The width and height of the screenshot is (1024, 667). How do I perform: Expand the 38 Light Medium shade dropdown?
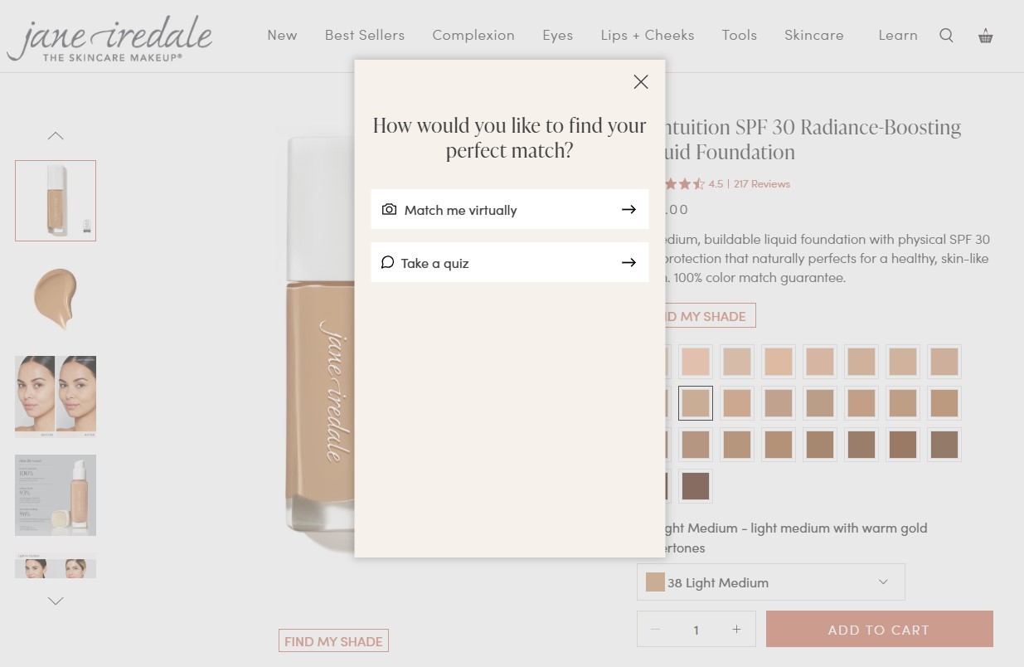771,582
